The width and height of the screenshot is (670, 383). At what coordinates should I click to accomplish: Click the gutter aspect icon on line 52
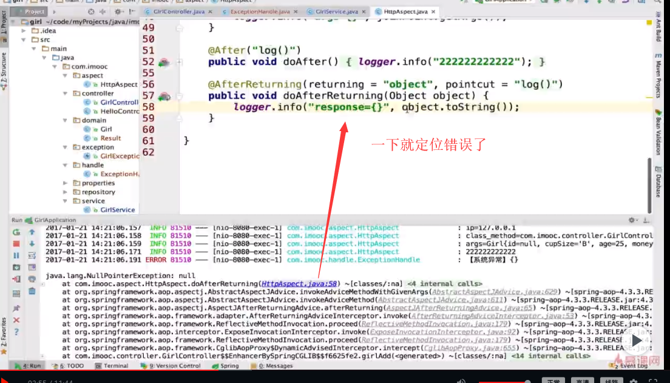pyautogui.click(x=164, y=63)
